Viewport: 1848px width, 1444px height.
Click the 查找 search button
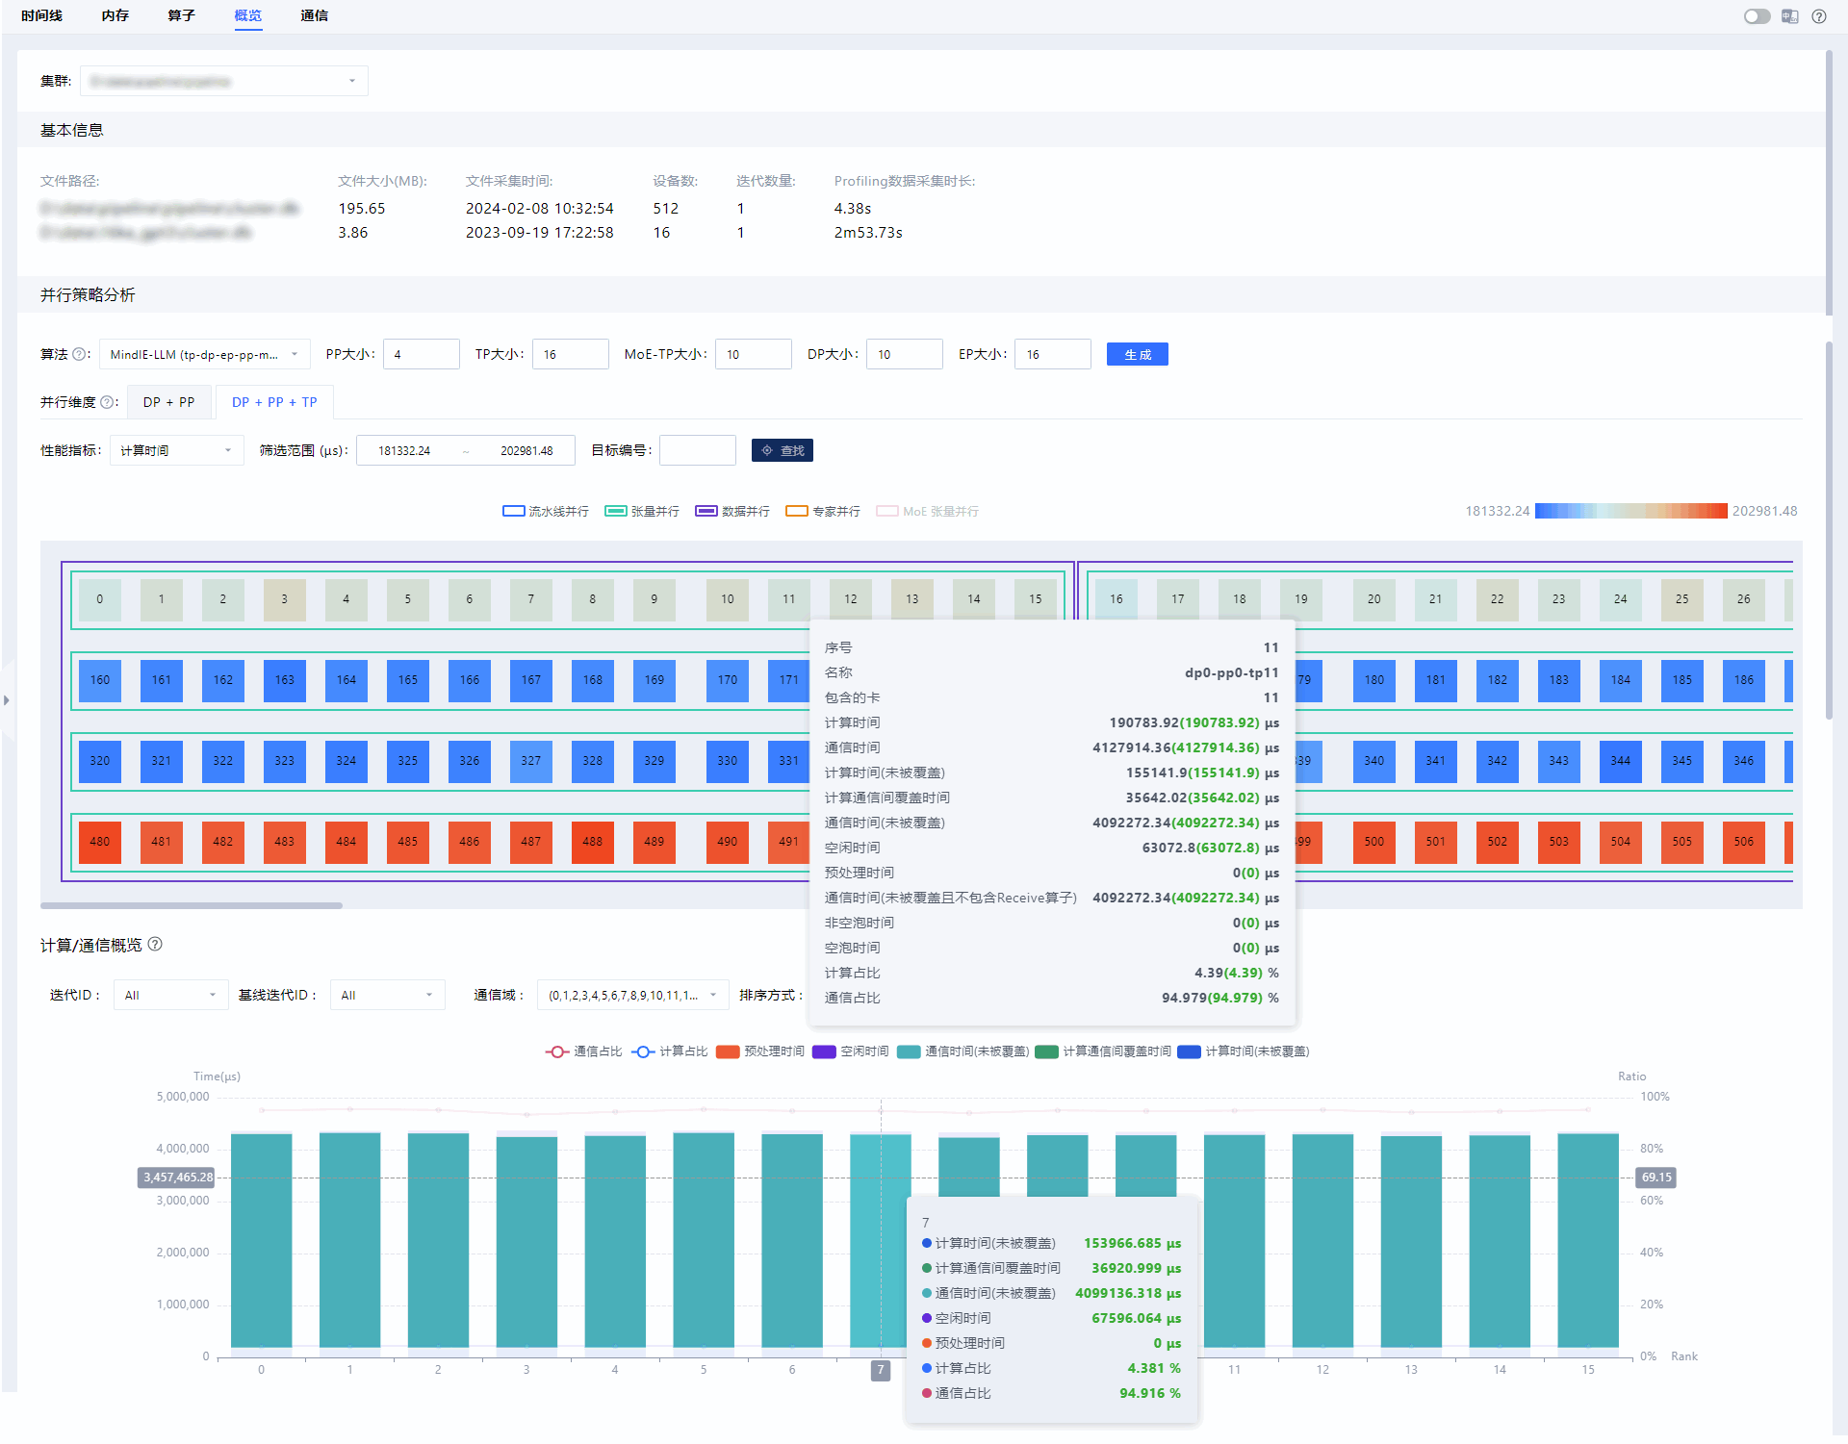click(x=783, y=450)
